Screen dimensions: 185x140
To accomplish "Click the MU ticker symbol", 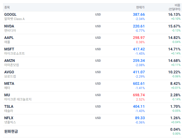I will 7,95.
